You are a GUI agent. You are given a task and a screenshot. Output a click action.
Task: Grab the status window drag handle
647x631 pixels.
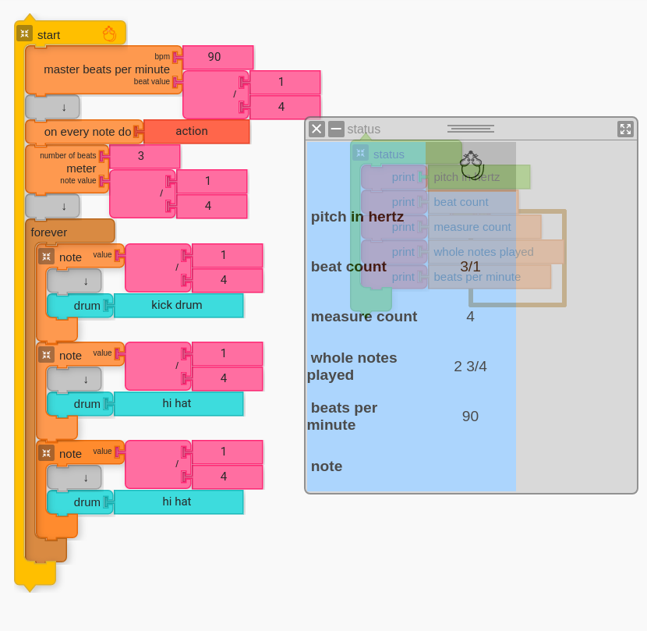tap(470, 129)
